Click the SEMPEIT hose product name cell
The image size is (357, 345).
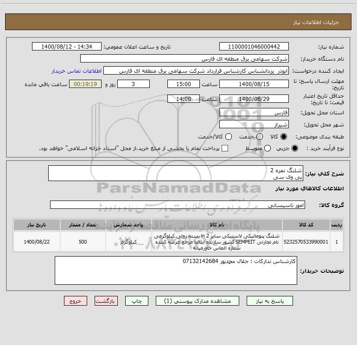(217, 242)
